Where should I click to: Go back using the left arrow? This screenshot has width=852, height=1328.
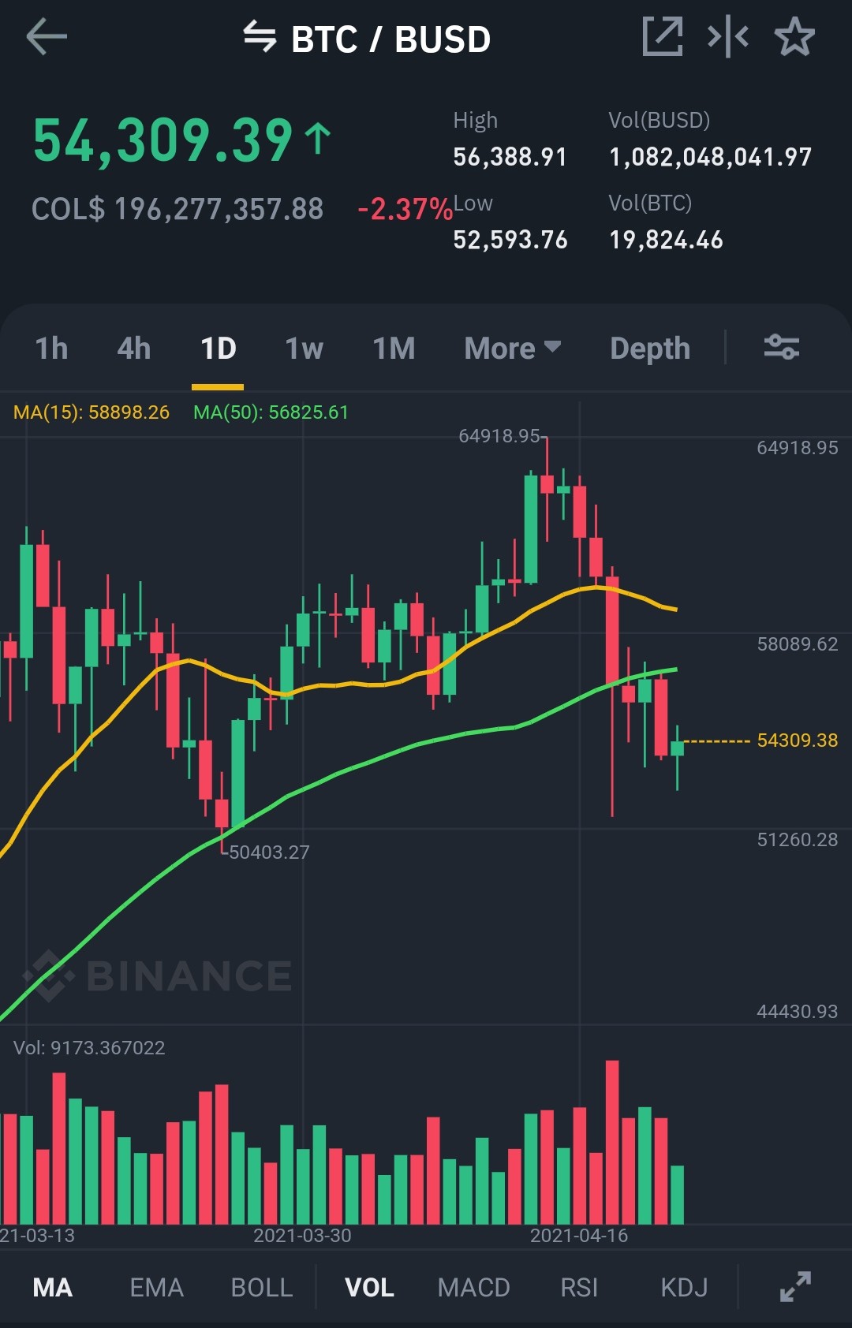coord(47,37)
